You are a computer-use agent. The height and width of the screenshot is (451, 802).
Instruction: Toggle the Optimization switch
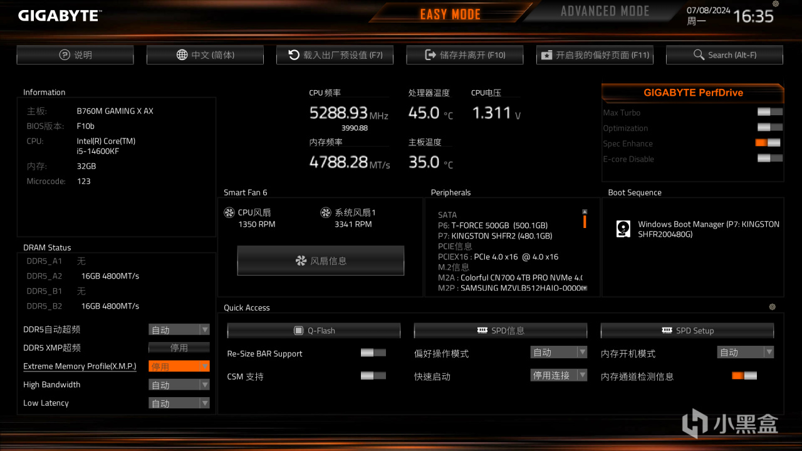[769, 128]
